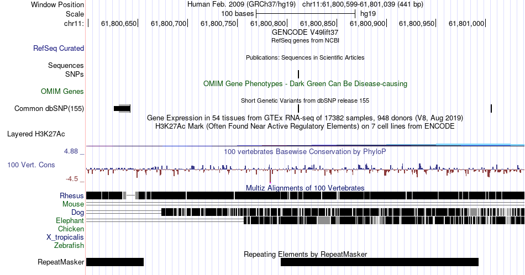
Task: Click the chr11:61,800,599-61,801,039 coordinates text
Action: click(x=363, y=4)
